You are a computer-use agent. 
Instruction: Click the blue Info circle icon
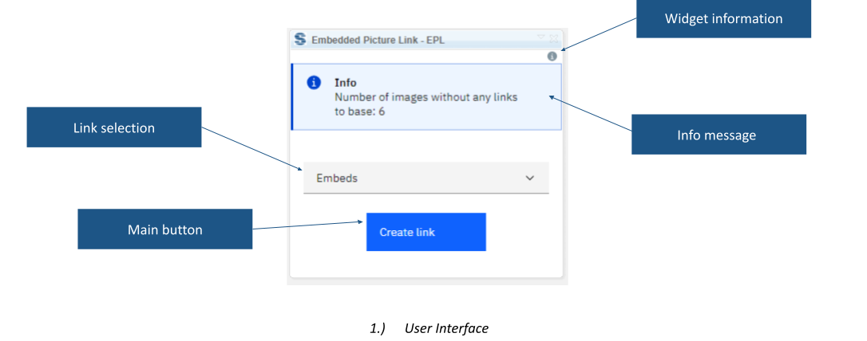point(314,83)
